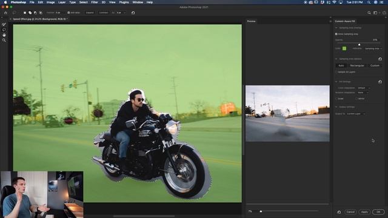Viewport: 388px width, 218px height.
Task: Click reset icon in the options bar
Action: (133, 13)
